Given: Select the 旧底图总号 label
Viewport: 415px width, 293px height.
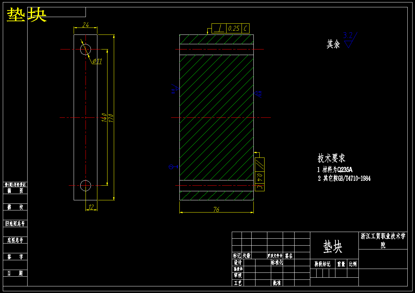Looking at the screenshot, I should (15, 224).
